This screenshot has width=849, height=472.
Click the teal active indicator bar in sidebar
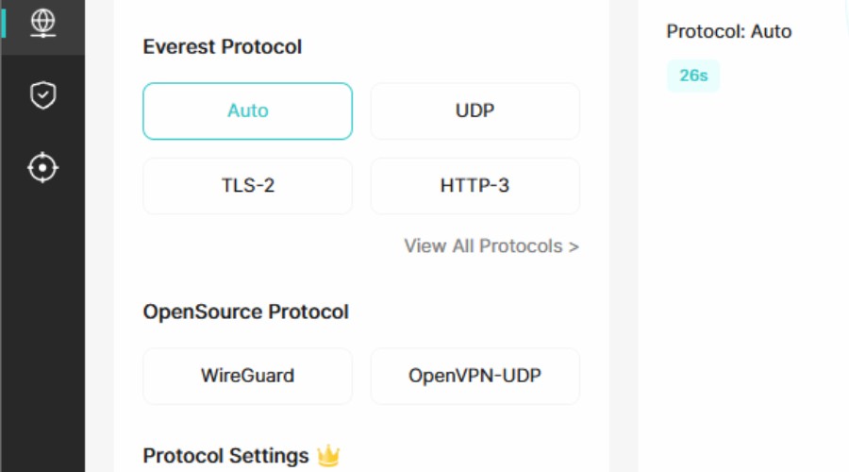3,23
